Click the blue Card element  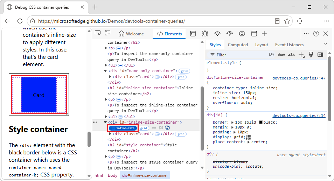coord(39,95)
